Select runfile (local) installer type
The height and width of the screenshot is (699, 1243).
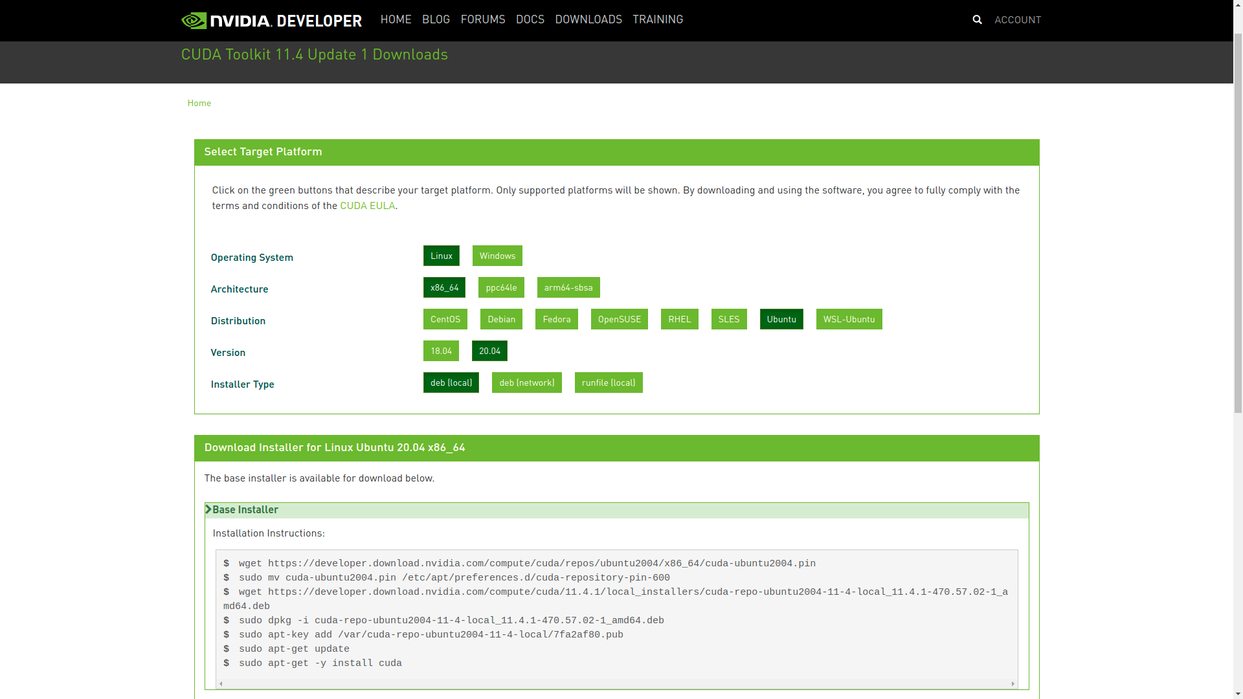[608, 383]
